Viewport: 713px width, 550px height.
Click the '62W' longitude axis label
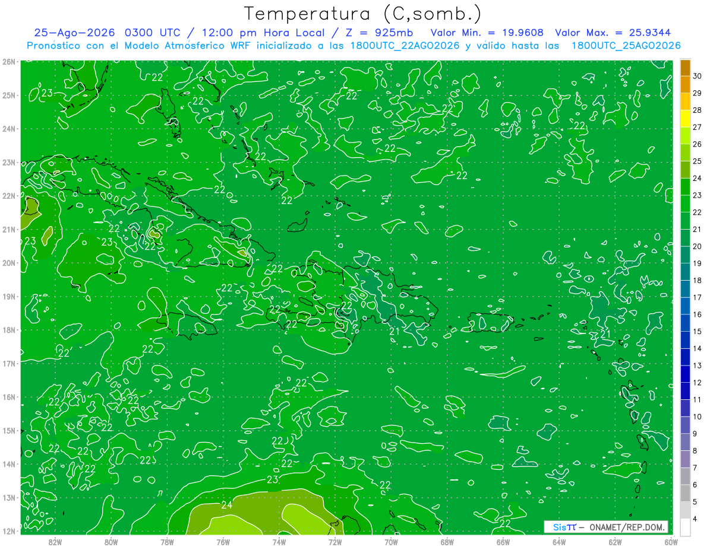(615, 541)
